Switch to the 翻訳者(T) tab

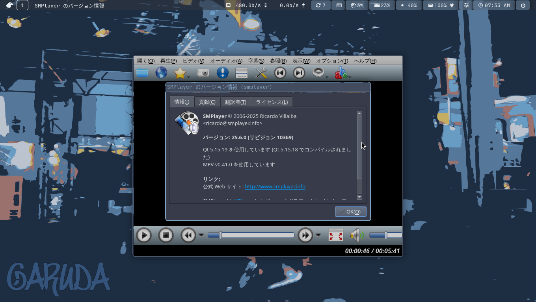[x=236, y=102]
